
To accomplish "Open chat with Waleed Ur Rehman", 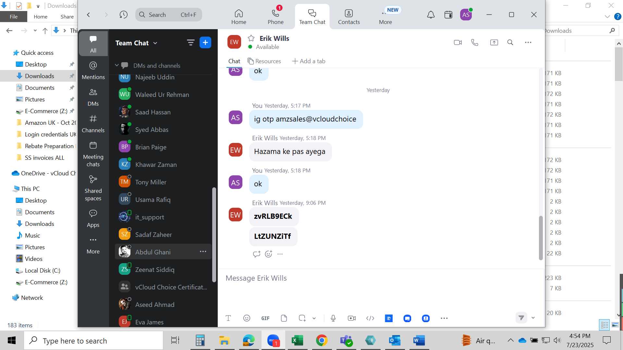I will (163, 95).
